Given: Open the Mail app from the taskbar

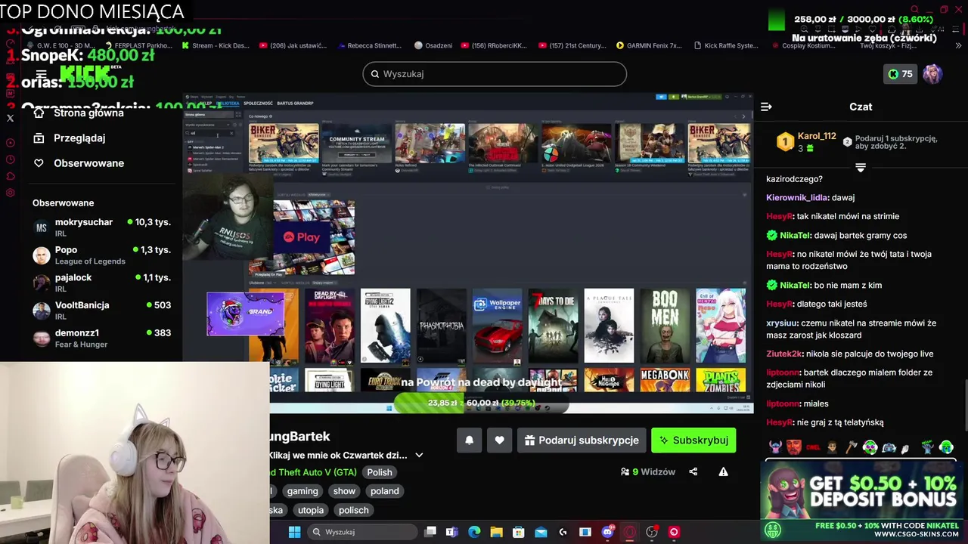Looking at the screenshot, I should pos(541,532).
